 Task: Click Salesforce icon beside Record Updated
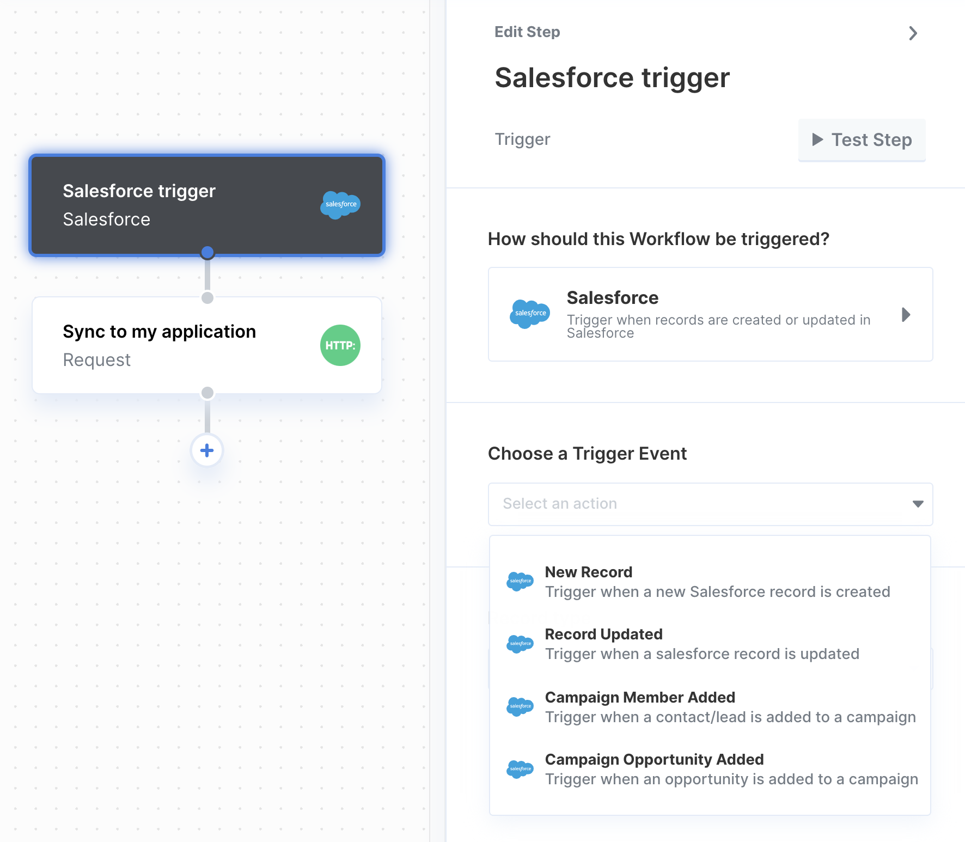click(520, 644)
